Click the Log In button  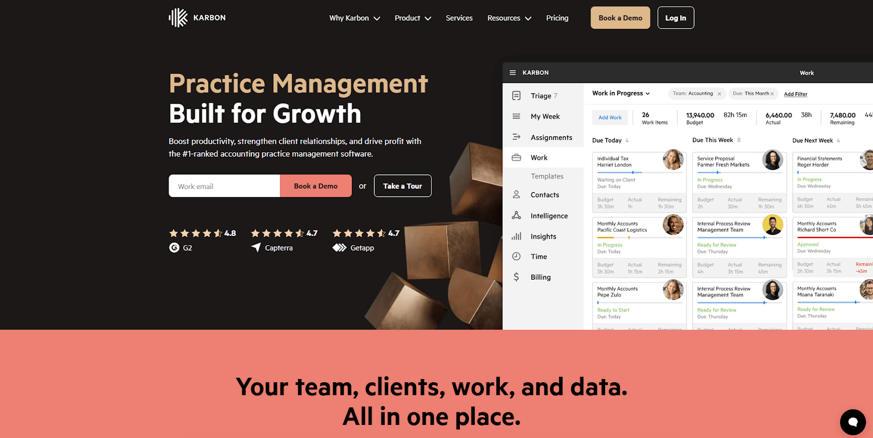click(675, 18)
